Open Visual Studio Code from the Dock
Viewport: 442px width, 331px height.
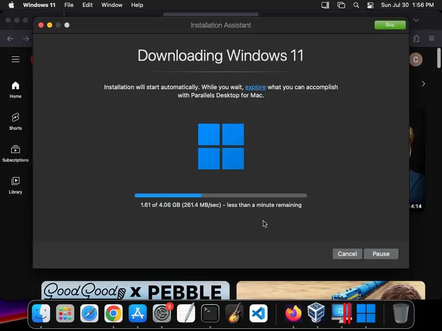259,313
